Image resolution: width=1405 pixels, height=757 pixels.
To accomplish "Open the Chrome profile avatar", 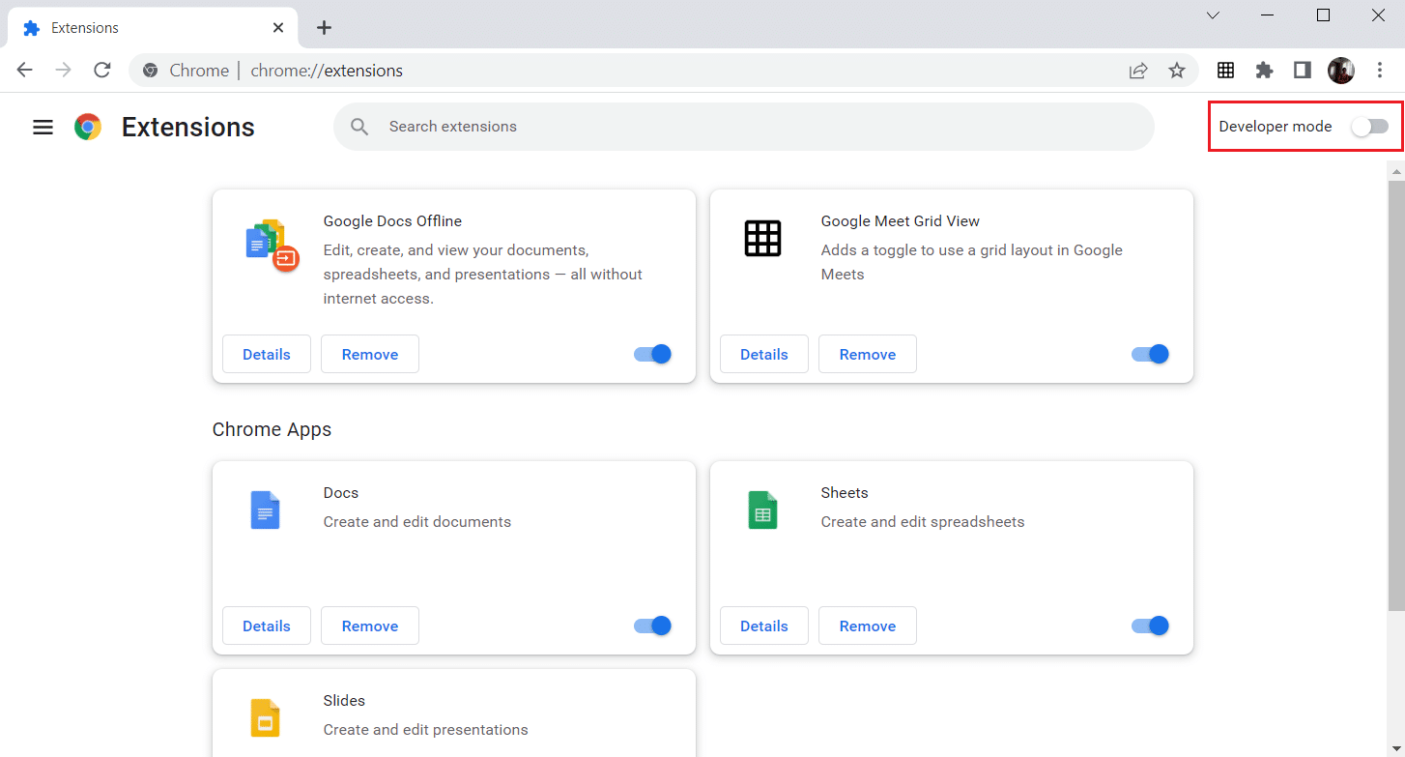I will click(x=1341, y=70).
